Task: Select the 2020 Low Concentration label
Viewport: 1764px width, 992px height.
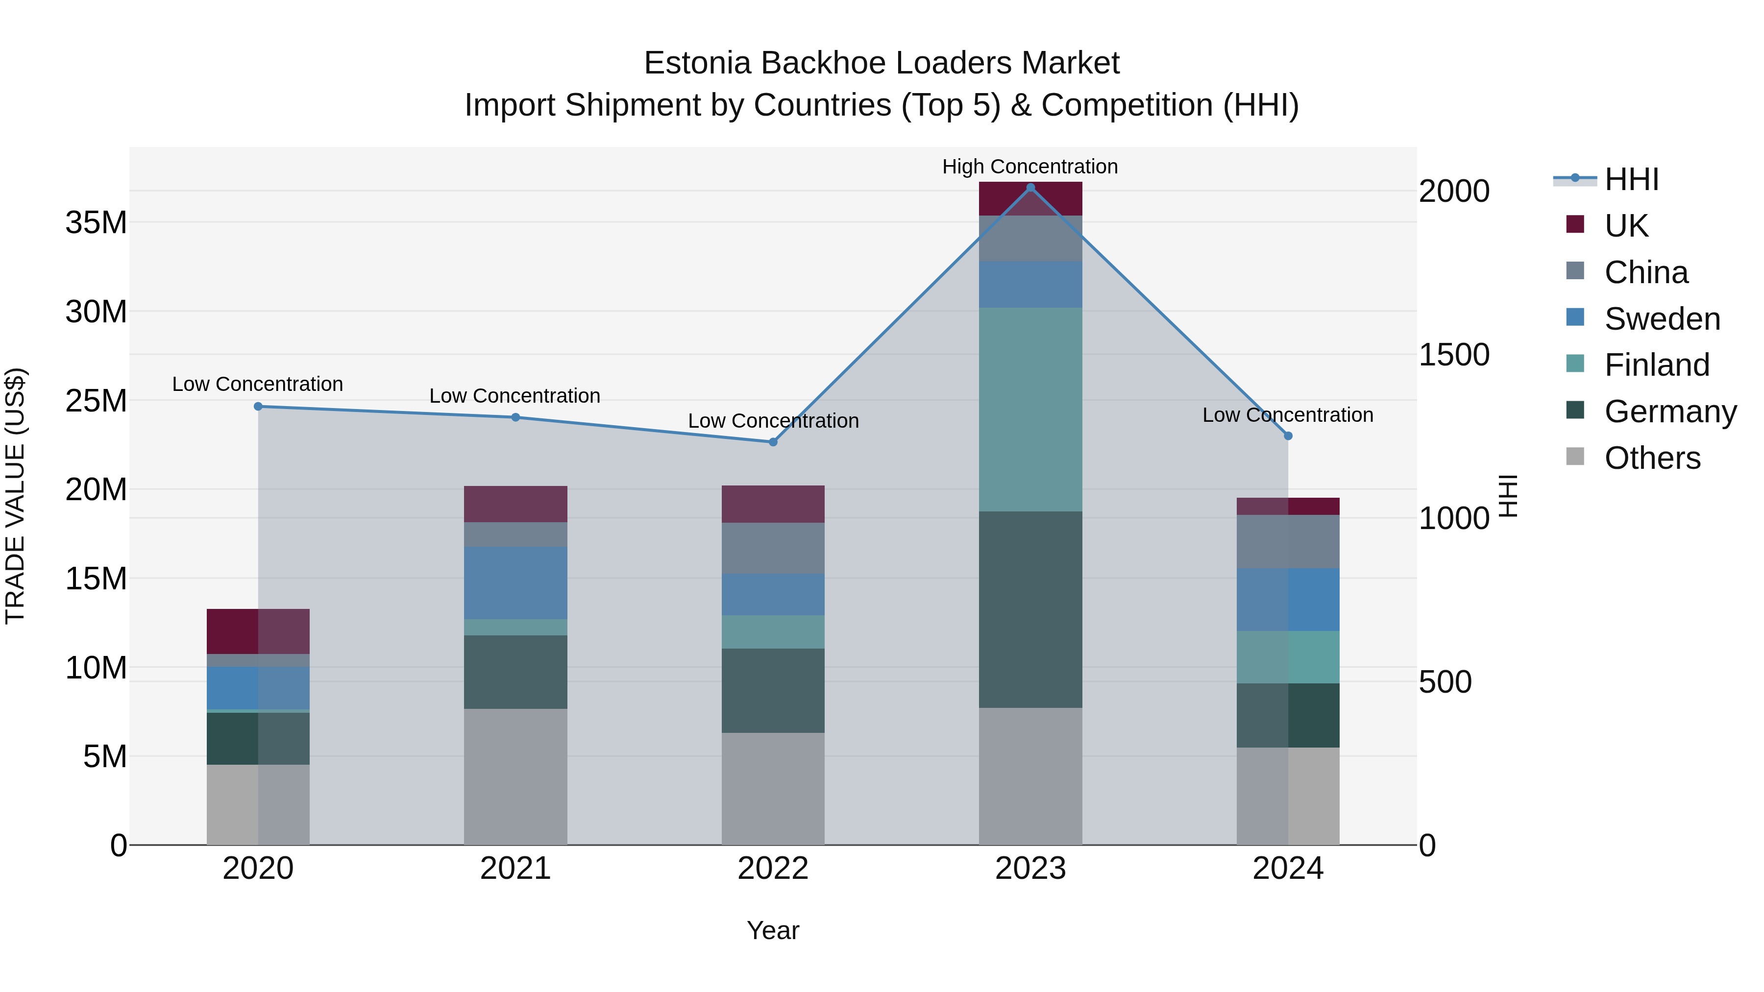Action: click(257, 384)
